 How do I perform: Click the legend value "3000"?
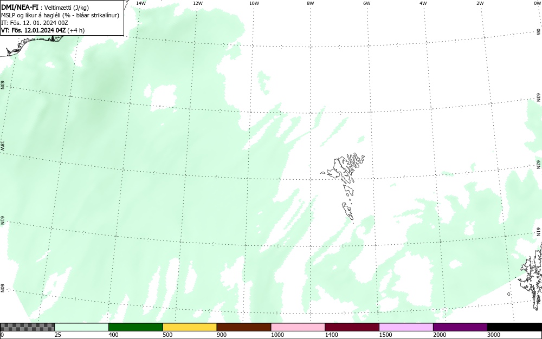tap(494, 335)
